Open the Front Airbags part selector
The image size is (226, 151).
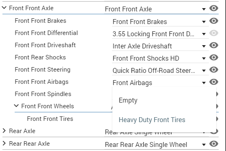tap(160, 83)
